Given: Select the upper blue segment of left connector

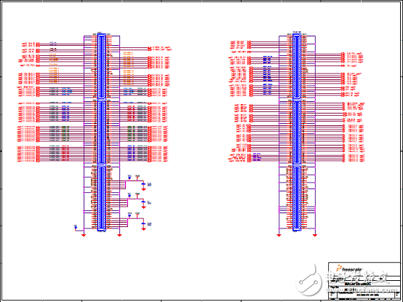Looking at the screenshot, I should (102, 67).
